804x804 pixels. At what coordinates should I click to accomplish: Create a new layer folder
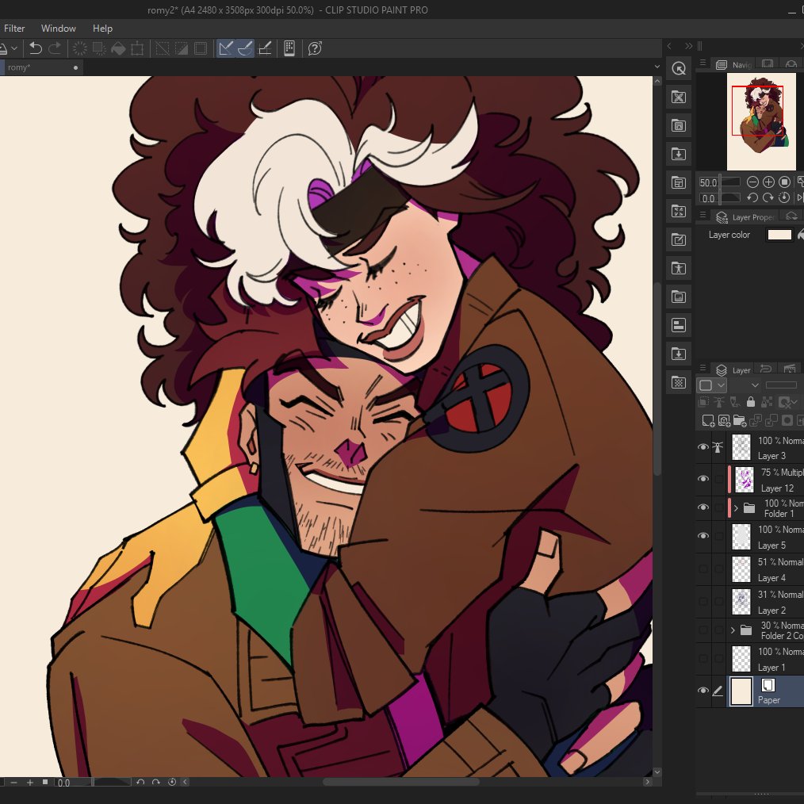pos(740,420)
